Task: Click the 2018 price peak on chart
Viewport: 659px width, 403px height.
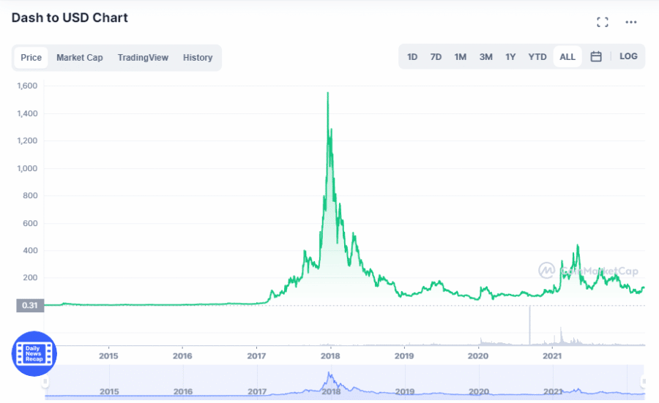Action: click(x=328, y=93)
